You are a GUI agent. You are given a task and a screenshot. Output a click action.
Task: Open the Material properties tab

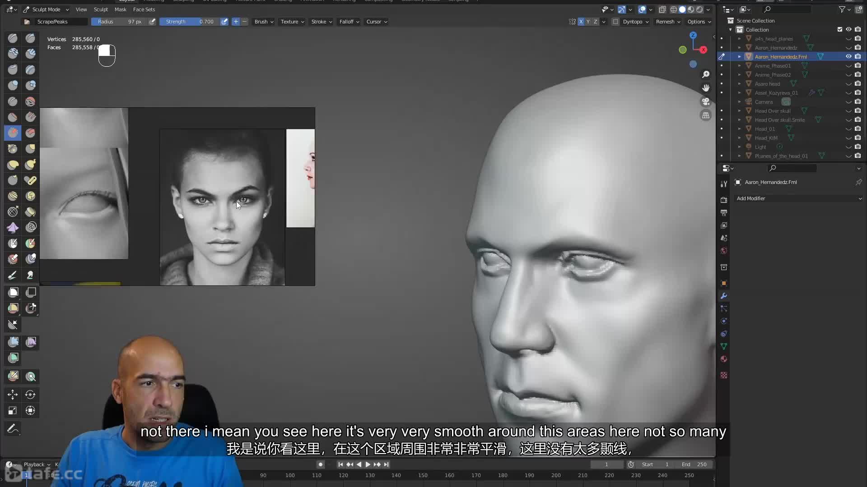[x=724, y=359]
